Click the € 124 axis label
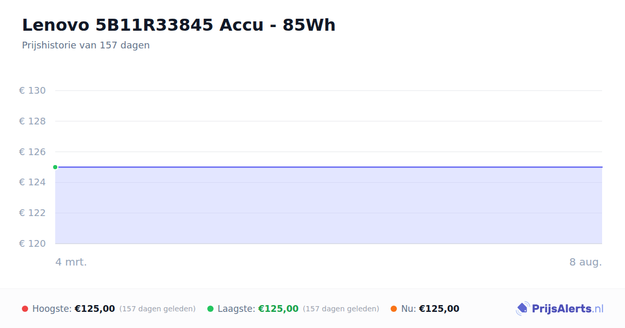Image resolution: width=625 pixels, height=328 pixels. pyautogui.click(x=32, y=182)
